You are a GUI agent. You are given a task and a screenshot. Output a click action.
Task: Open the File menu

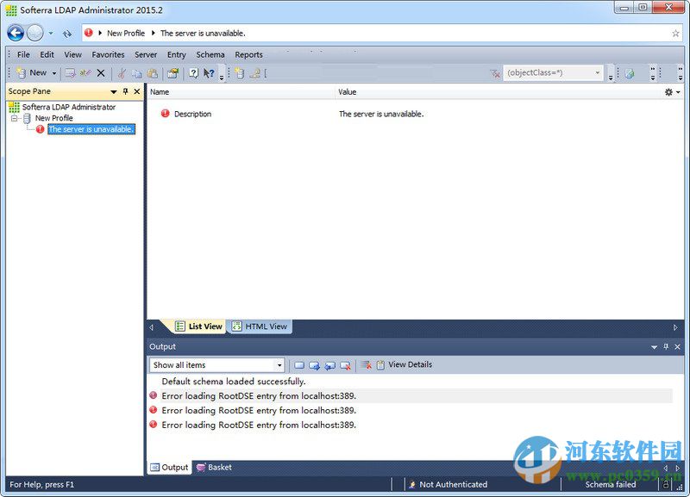(24, 54)
